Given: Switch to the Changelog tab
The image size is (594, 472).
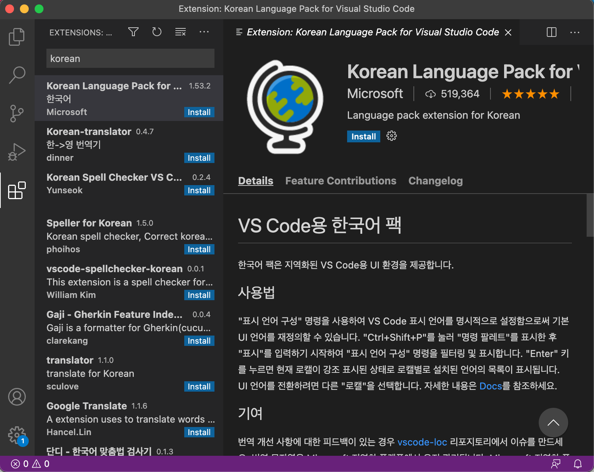Looking at the screenshot, I should pos(436,181).
